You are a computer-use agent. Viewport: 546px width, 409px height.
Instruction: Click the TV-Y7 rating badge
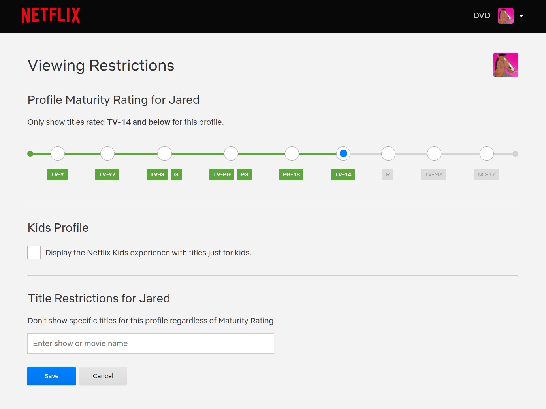(x=107, y=174)
